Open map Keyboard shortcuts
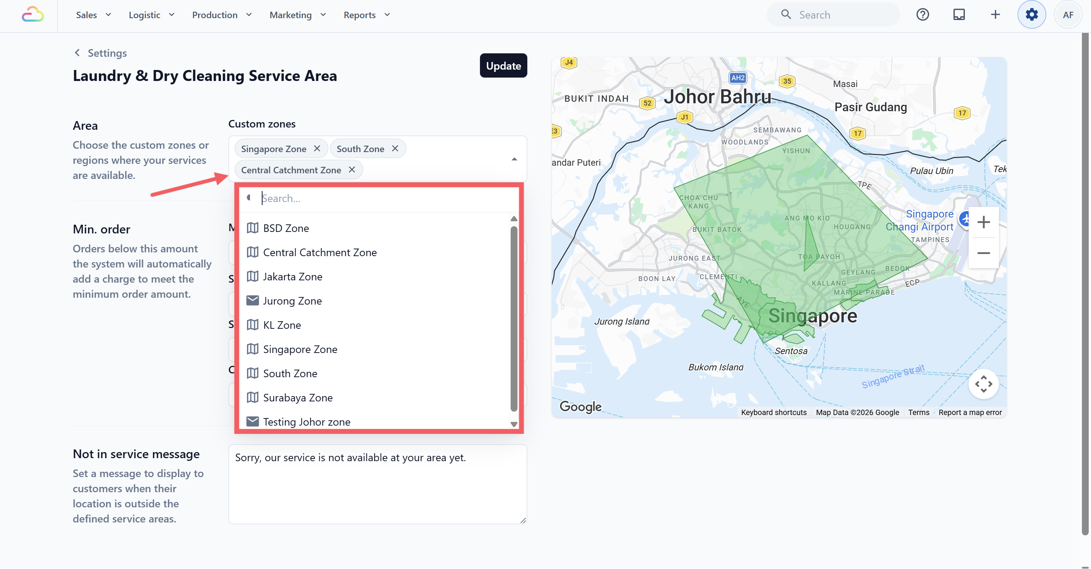 tap(774, 412)
